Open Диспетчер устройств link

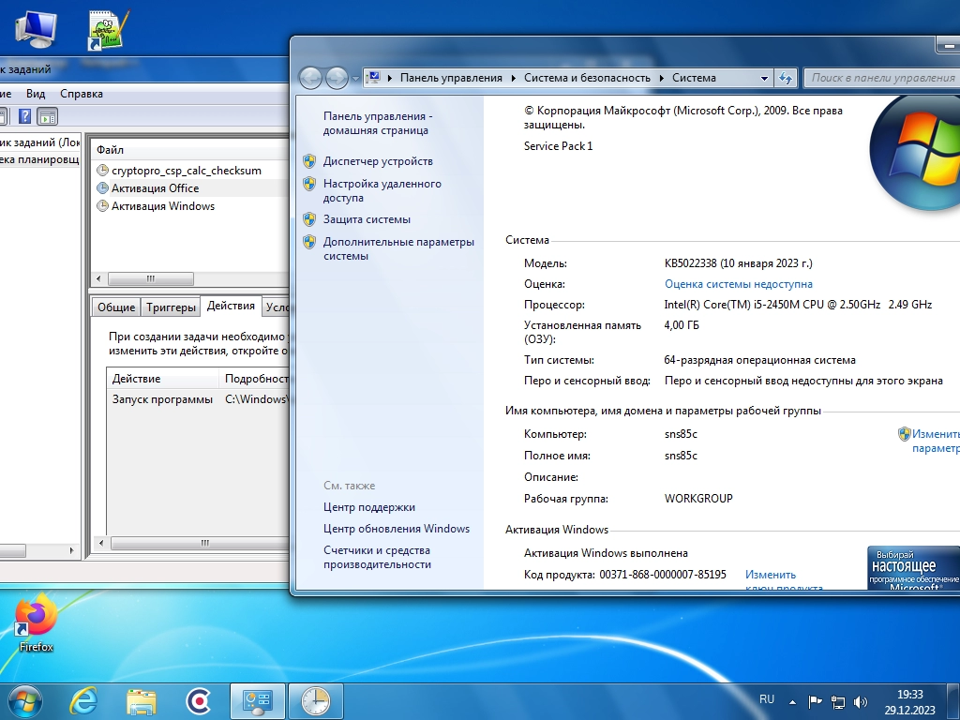pos(378,161)
